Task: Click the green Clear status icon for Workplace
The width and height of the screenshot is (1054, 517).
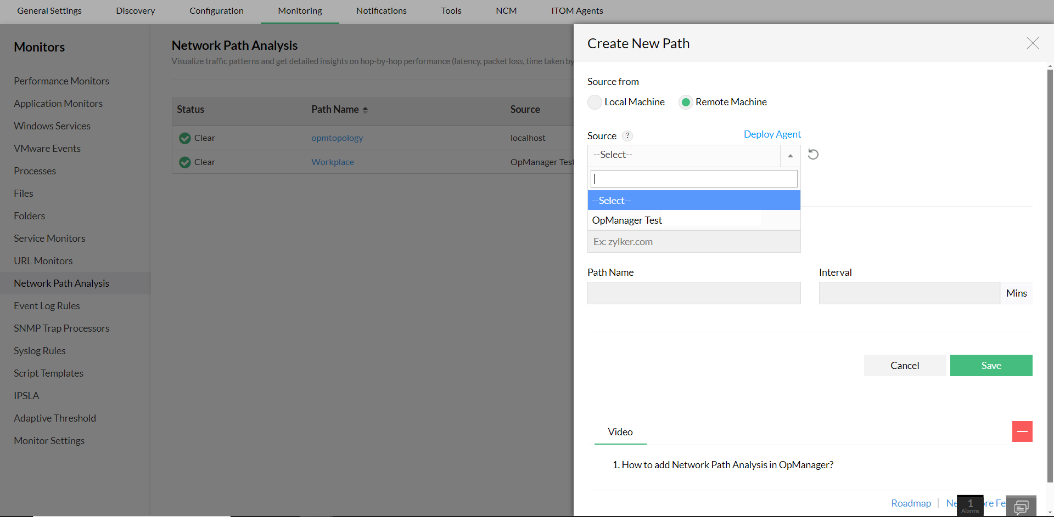Action: click(184, 162)
